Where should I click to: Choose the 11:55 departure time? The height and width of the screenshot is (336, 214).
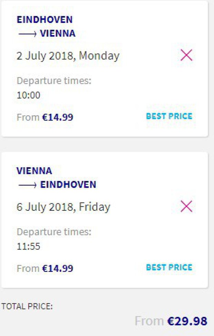[x=28, y=246]
